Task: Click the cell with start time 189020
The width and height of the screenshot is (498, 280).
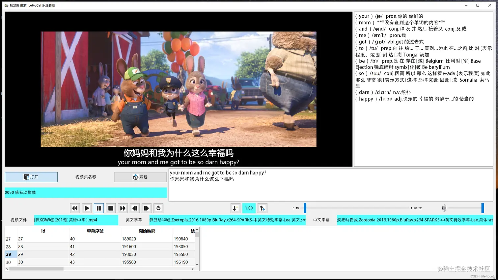Action: pos(147,239)
